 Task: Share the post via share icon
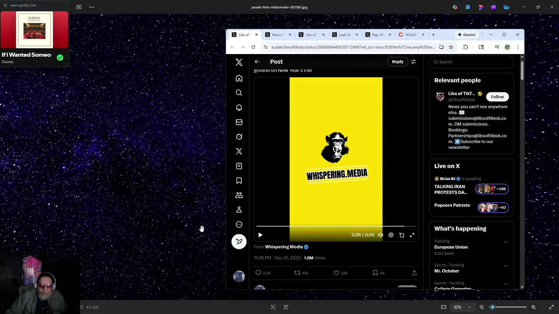point(414,273)
